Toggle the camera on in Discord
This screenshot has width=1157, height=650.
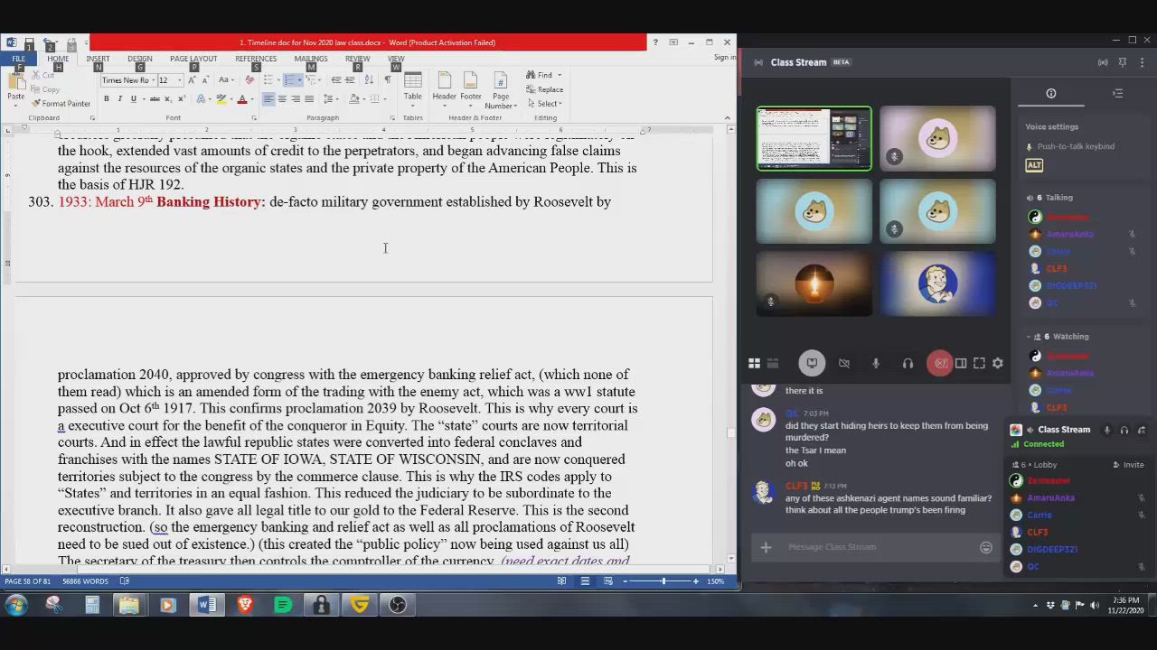click(843, 363)
